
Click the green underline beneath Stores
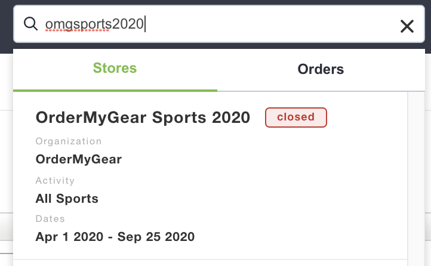tap(115, 90)
